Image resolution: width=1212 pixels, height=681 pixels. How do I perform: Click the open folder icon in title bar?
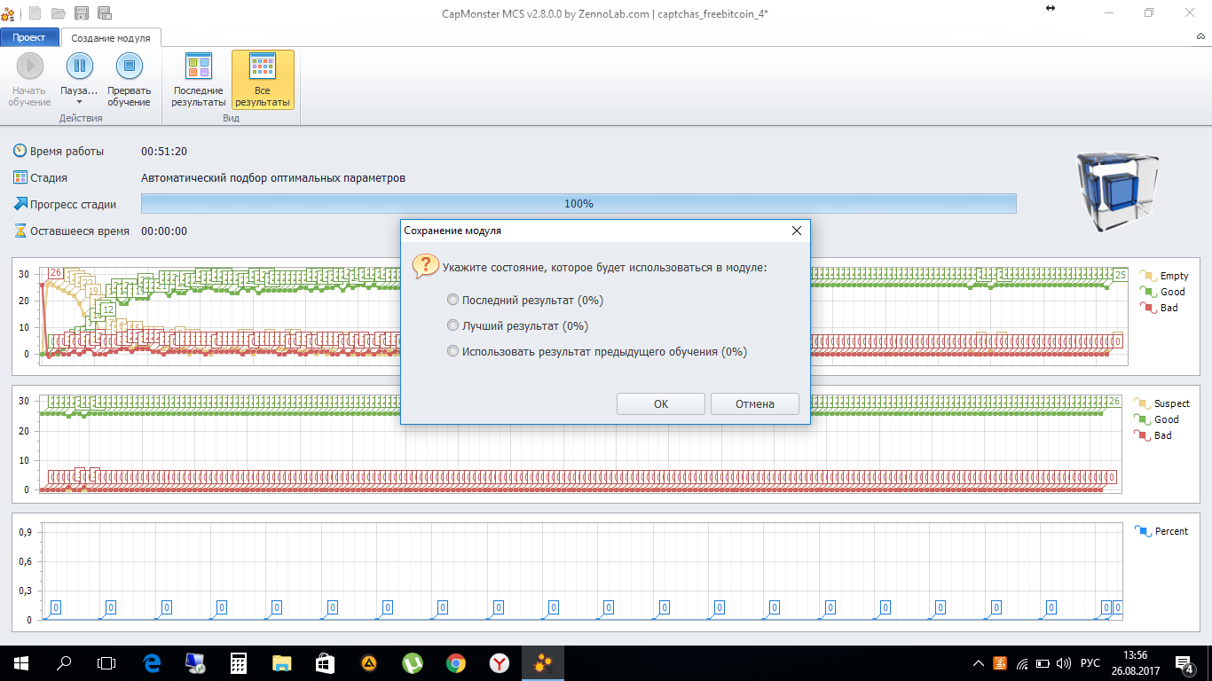point(59,12)
